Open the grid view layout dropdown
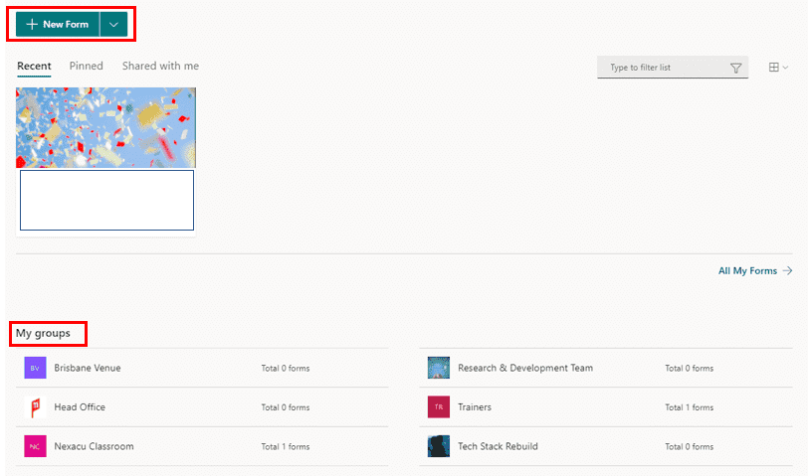 coord(778,68)
